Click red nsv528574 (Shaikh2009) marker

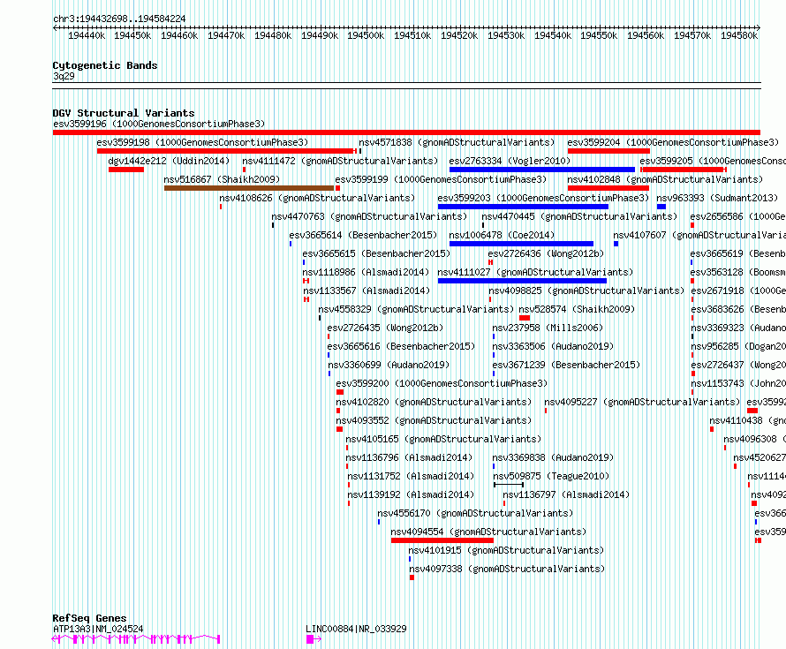coord(525,318)
